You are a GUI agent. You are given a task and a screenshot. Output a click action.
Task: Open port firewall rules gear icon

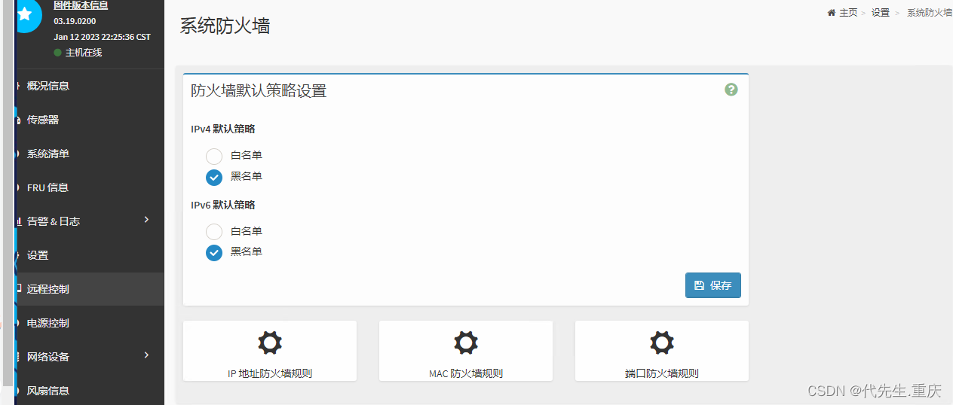662,343
